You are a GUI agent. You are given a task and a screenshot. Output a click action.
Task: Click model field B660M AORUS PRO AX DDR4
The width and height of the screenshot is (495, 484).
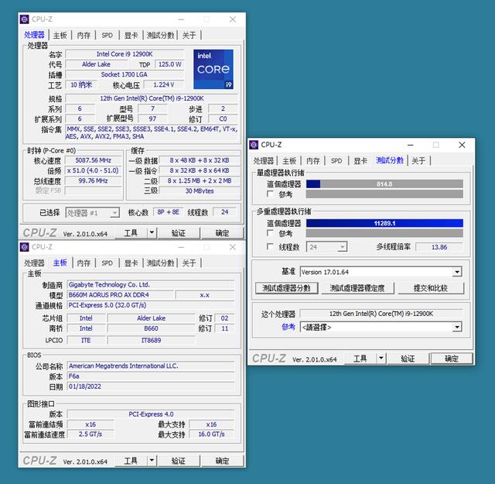click(x=121, y=294)
